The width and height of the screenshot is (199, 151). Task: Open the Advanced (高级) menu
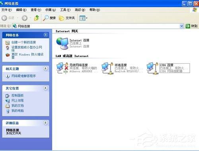[80, 10]
